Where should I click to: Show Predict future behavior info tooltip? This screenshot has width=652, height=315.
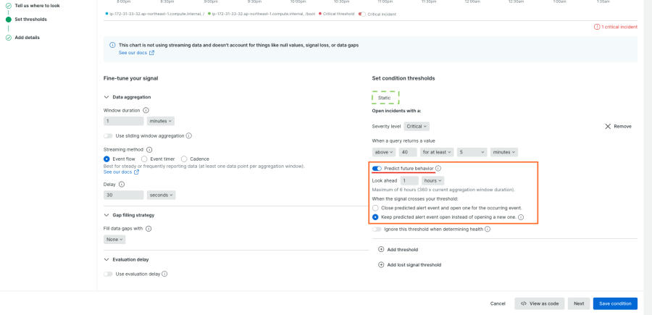pyautogui.click(x=438, y=168)
